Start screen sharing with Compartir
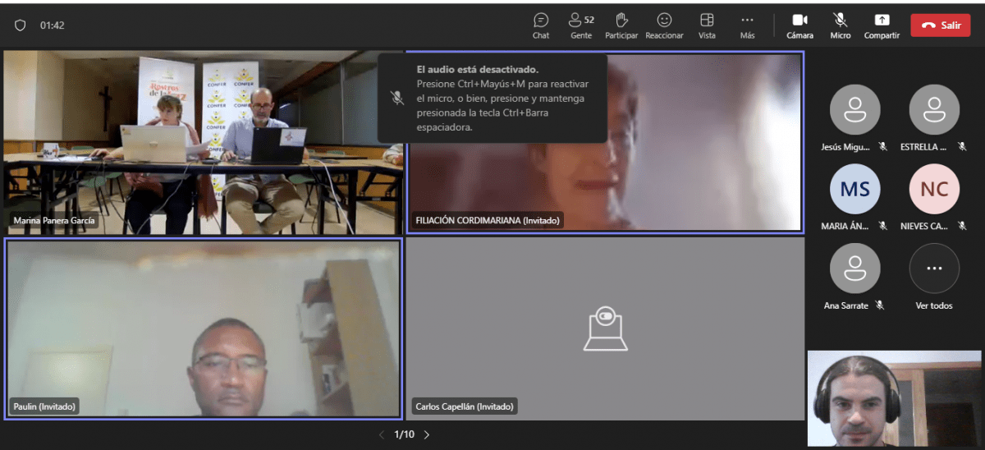The width and height of the screenshot is (985, 450). 882,25
